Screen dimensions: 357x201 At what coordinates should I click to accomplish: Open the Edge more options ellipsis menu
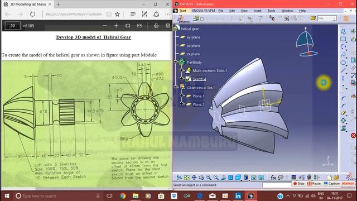[x=168, y=14]
